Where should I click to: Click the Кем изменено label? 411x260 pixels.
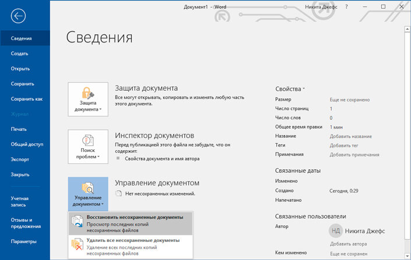(x=291, y=252)
